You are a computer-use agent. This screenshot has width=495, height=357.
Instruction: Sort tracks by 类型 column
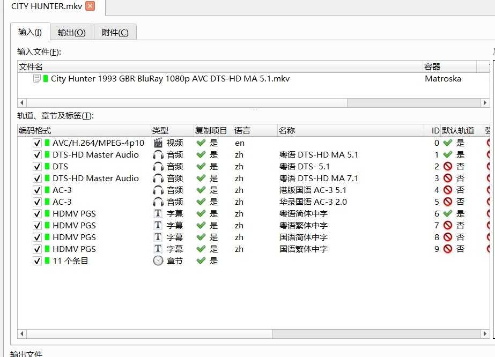pyautogui.click(x=172, y=130)
